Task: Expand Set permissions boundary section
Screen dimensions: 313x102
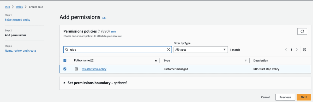Action: 95,83
